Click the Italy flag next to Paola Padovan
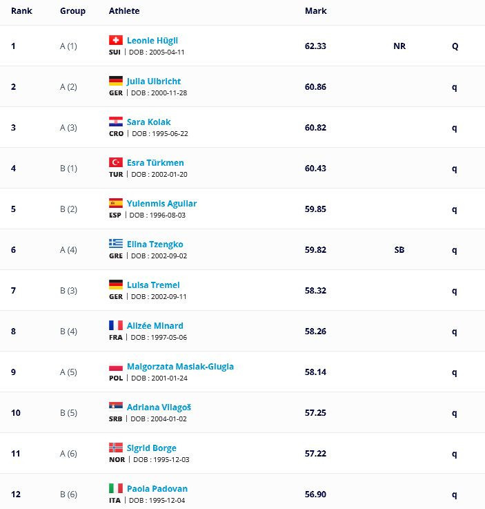The height and width of the screenshot is (509, 485). [116, 488]
